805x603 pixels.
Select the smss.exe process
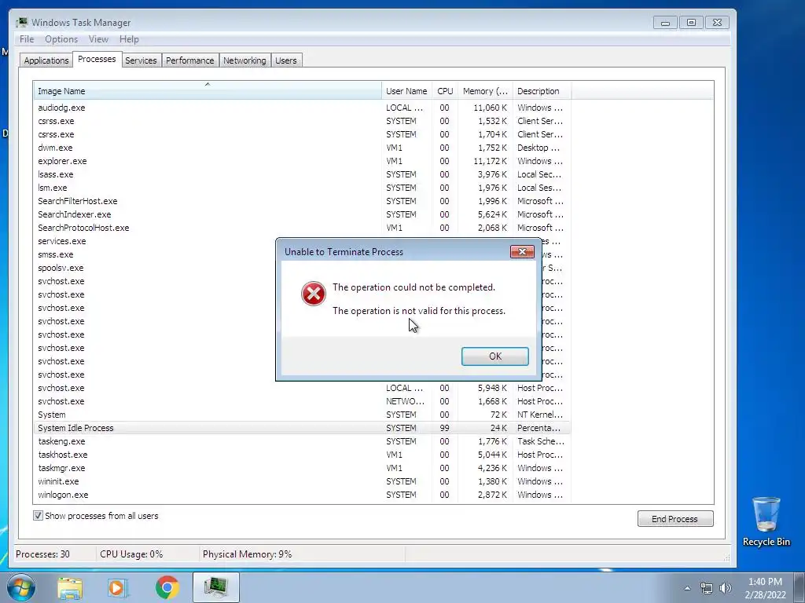[x=56, y=254]
